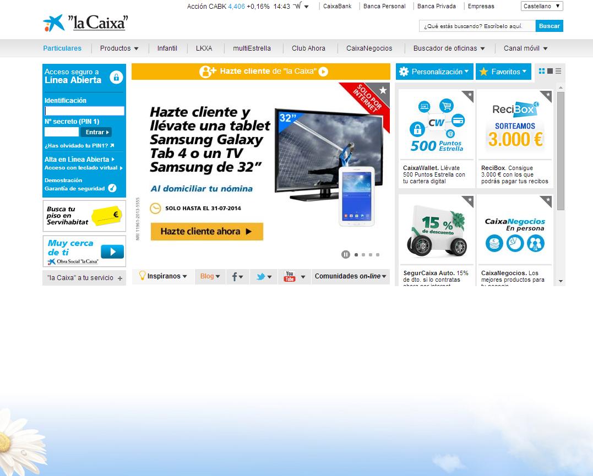Click the Entrar login button
Screen dimensions: 593x476
pos(96,132)
